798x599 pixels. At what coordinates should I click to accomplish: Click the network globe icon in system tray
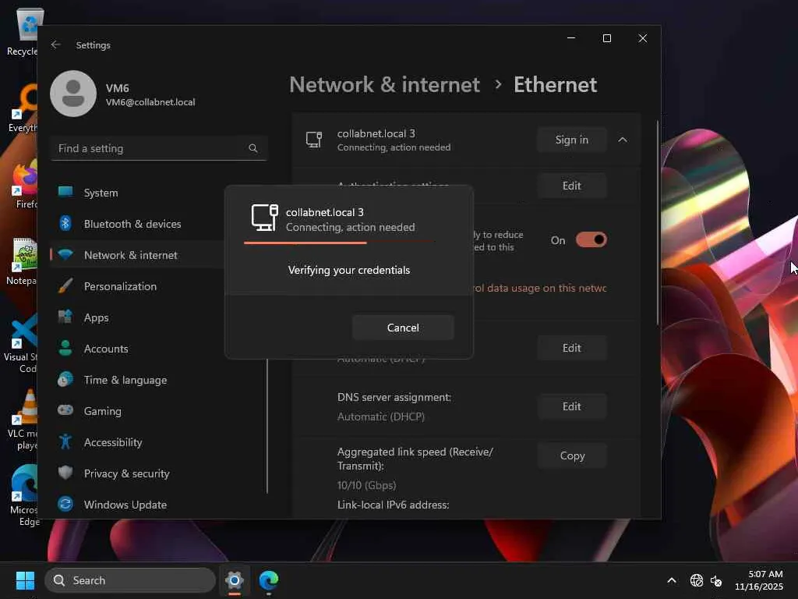click(x=696, y=580)
